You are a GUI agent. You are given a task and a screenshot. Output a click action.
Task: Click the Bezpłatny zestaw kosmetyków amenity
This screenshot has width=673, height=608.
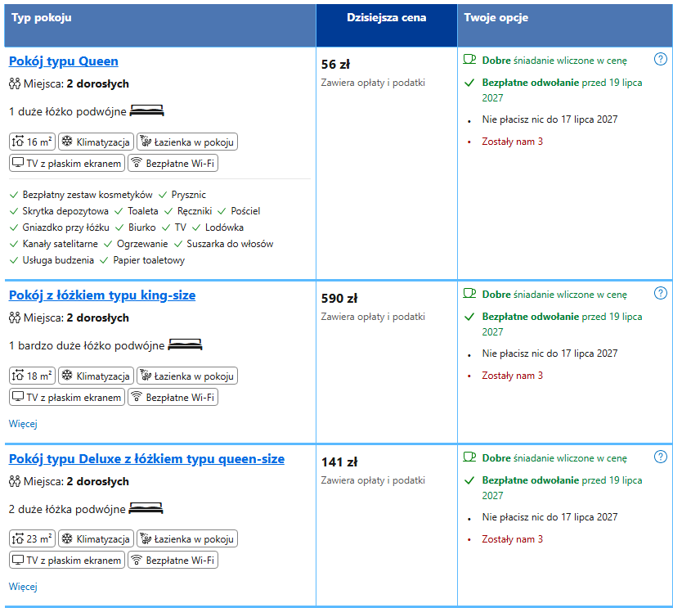(87, 195)
